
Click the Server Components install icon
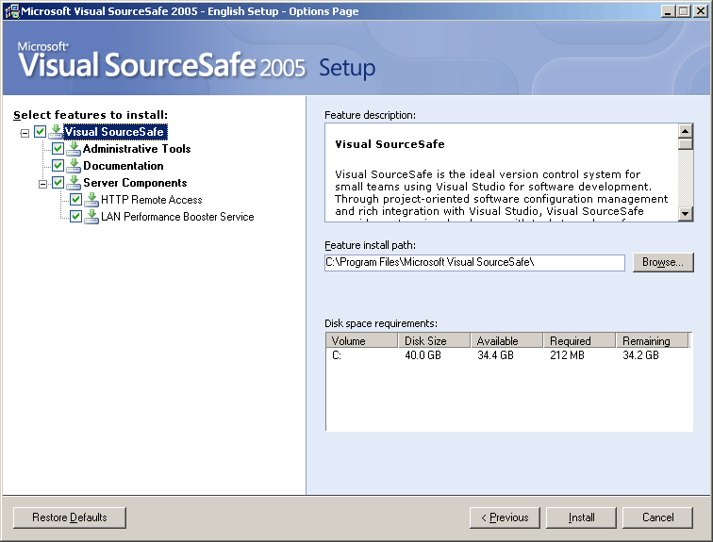[x=74, y=183]
